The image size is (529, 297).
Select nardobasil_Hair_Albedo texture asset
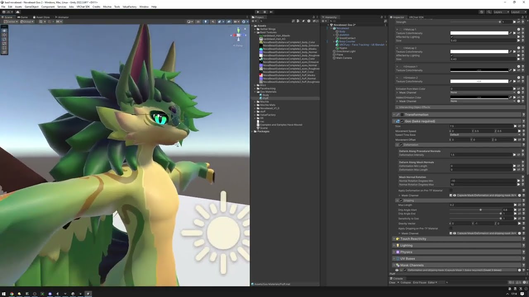click(276, 36)
